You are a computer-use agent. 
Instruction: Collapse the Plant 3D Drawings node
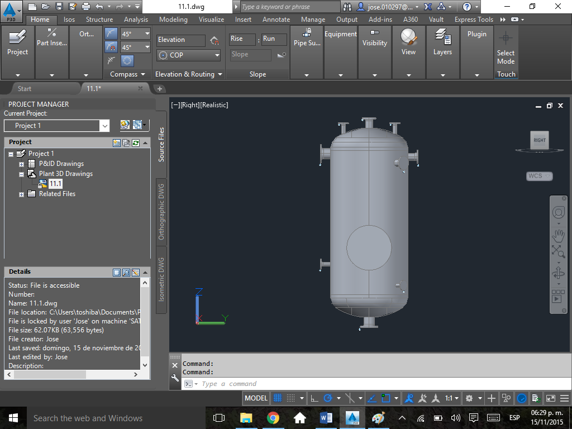click(22, 174)
